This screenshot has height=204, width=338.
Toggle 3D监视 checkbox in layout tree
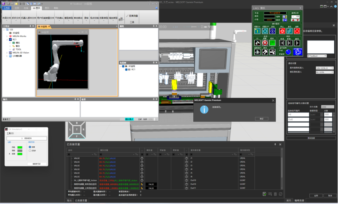coord(123,66)
